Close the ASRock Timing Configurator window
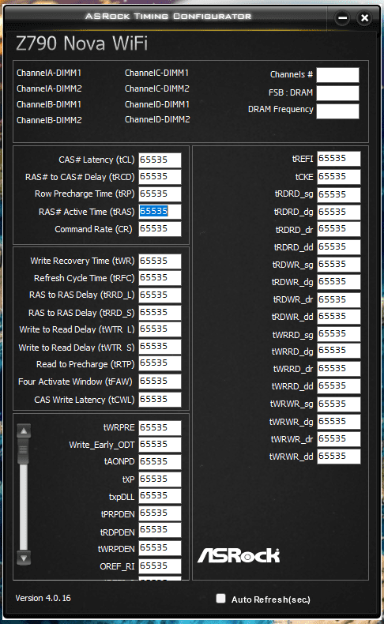This screenshot has width=384, height=624. [x=364, y=18]
